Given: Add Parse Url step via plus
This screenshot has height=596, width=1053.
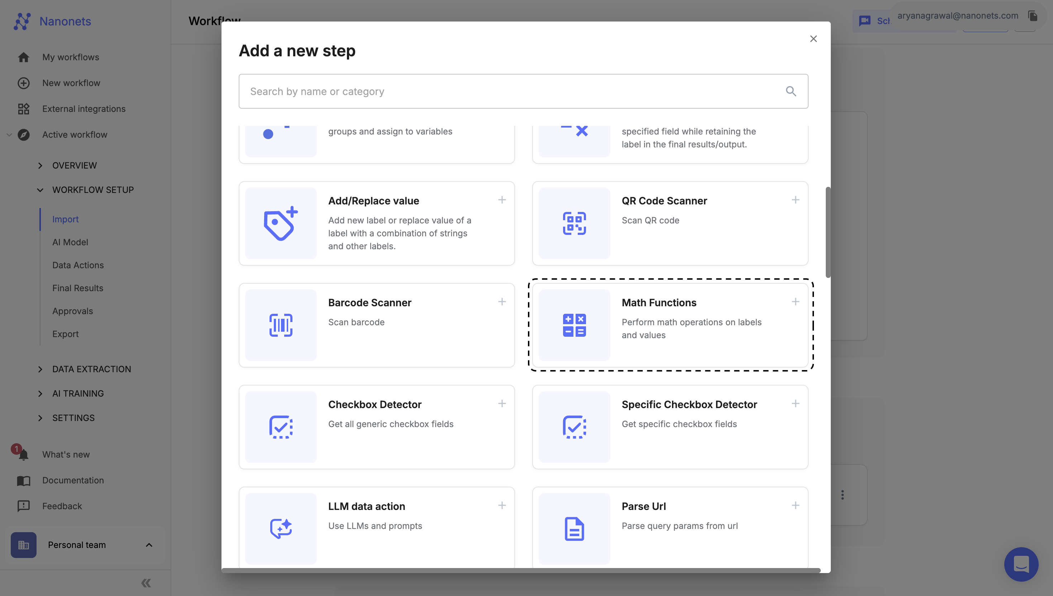Looking at the screenshot, I should [795, 506].
